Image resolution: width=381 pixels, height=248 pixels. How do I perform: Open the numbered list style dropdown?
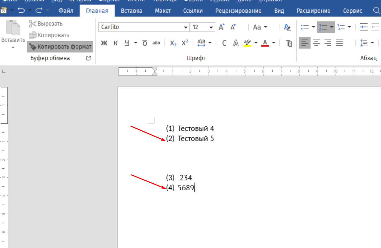click(331, 27)
